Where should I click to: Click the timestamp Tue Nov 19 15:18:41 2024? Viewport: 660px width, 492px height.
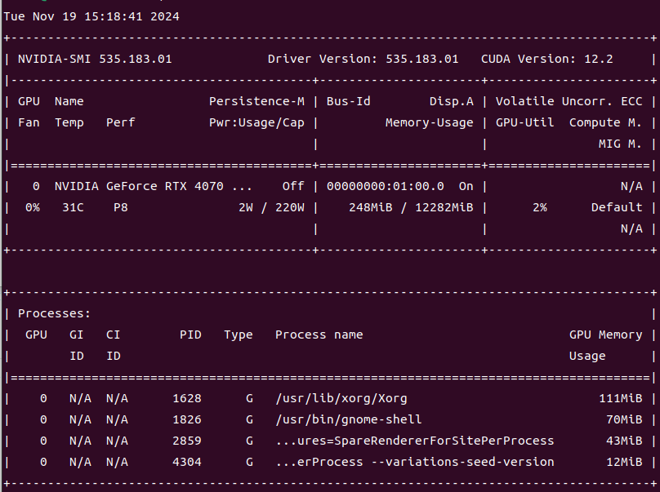coord(91,16)
